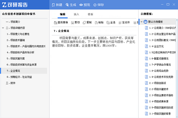Open 6、项目投资预算与资金来源 section
Viewport: 178px width, 118px height.
coord(22,65)
